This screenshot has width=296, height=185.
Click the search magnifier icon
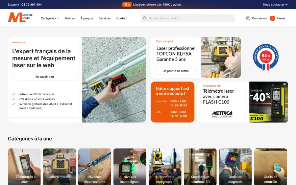tap(145, 18)
